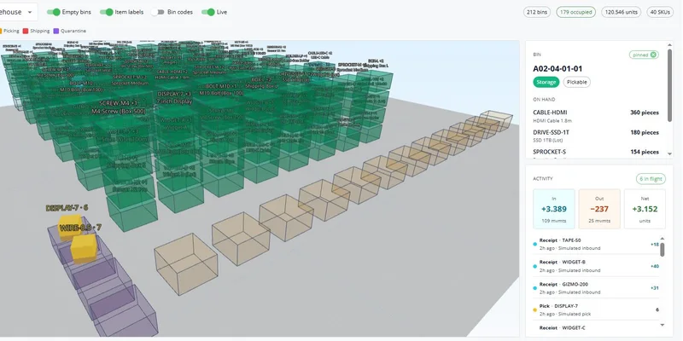This screenshot has width=683, height=341.
Task: Toggle the Empty bins switch
Action: (x=53, y=12)
